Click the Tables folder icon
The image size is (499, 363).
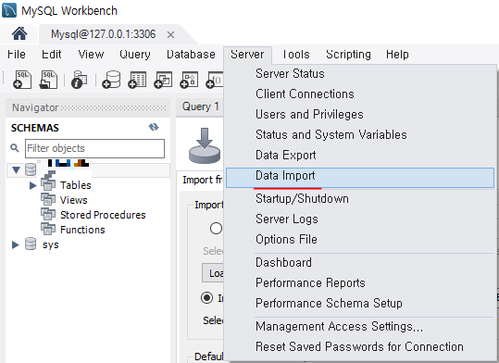pos(48,184)
